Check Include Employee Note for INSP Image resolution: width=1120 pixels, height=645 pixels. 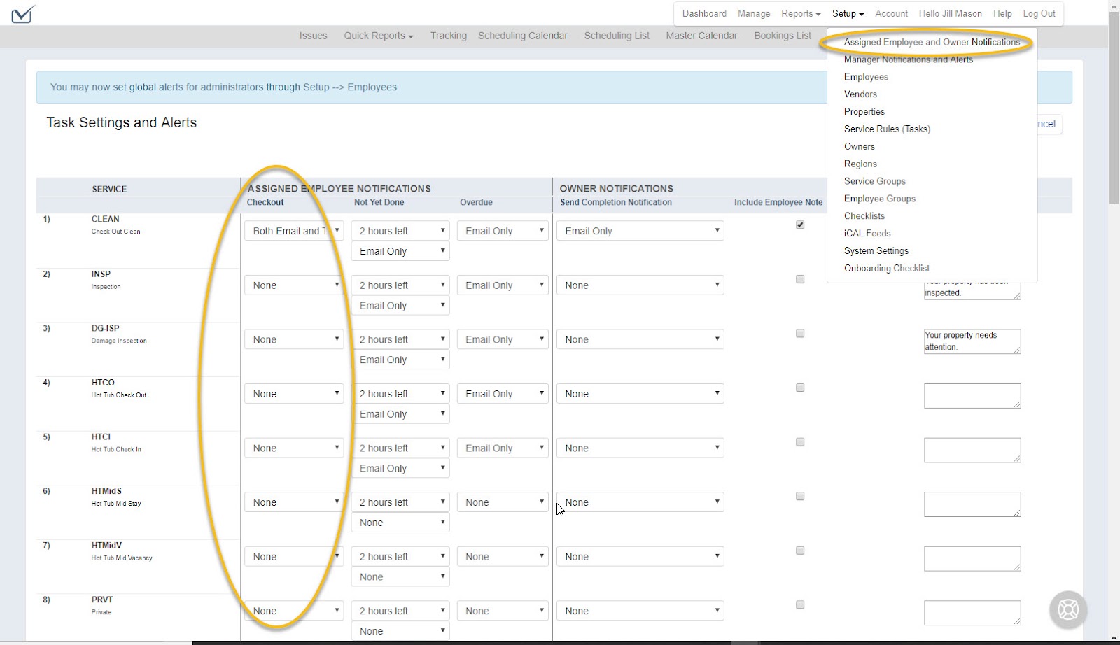[800, 279]
